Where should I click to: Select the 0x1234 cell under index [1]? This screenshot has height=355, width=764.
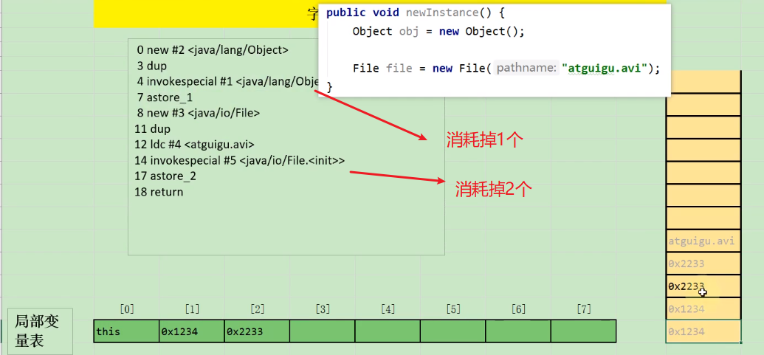coord(191,331)
